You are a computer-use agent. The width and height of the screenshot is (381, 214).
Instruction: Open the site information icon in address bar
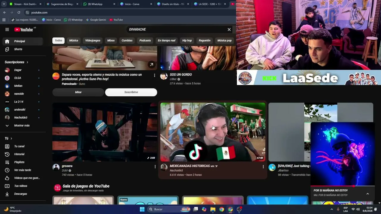pyautogui.click(x=27, y=12)
